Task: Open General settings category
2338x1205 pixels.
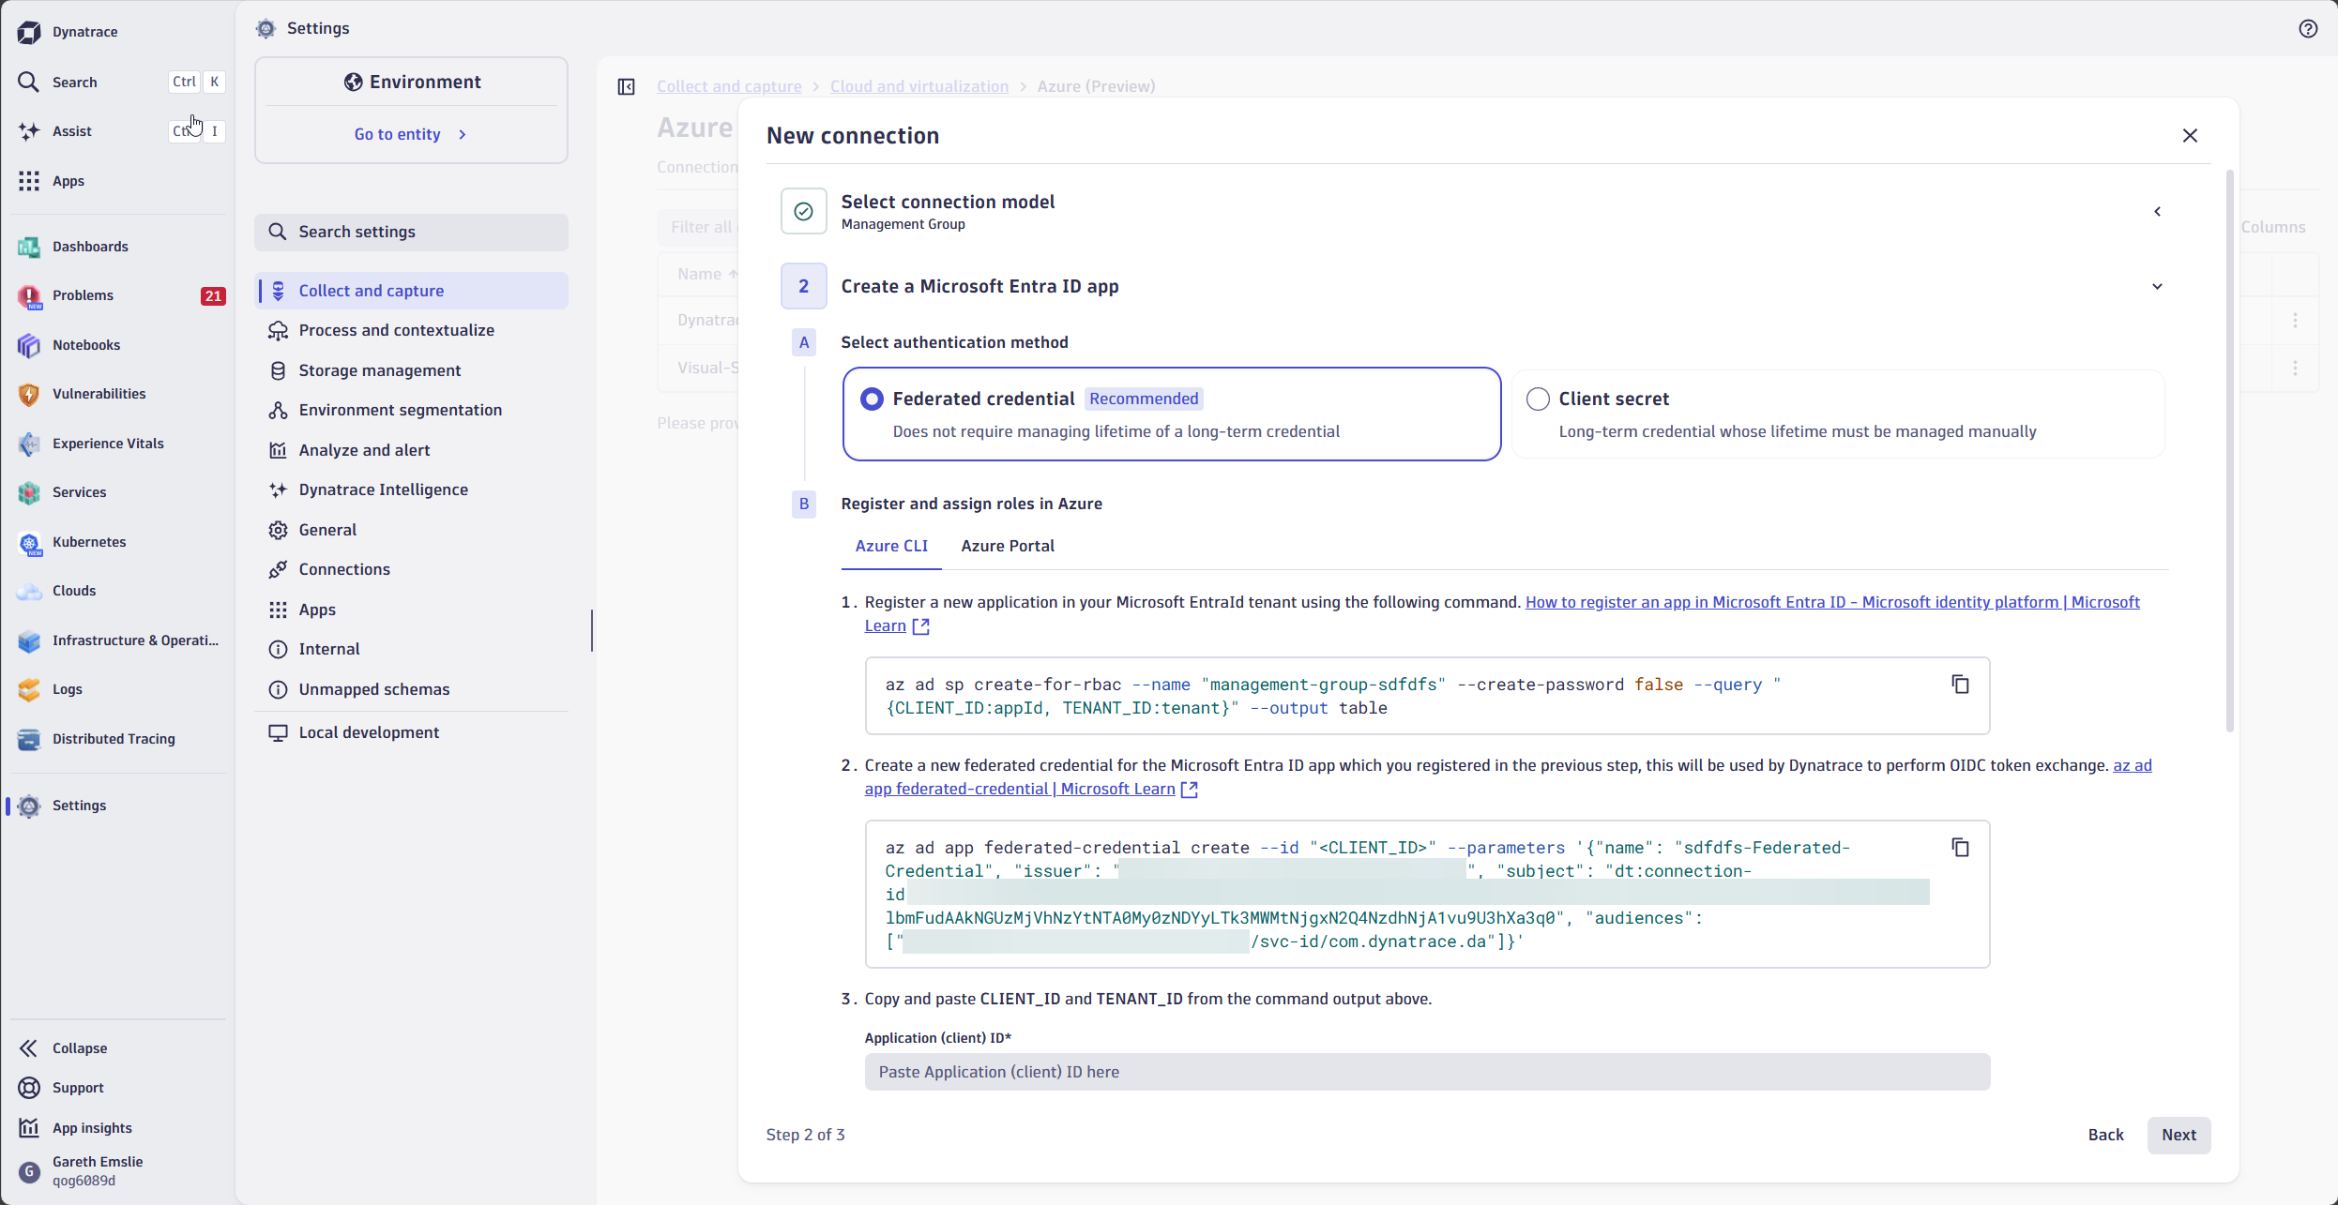Action: (412, 531)
